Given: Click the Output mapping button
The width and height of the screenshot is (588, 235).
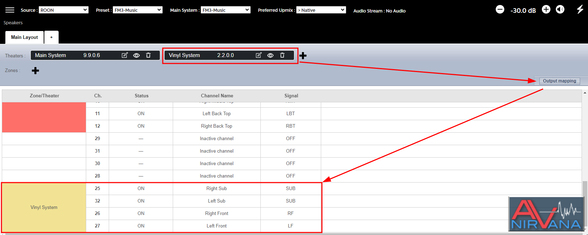Looking at the screenshot, I should click(x=559, y=81).
